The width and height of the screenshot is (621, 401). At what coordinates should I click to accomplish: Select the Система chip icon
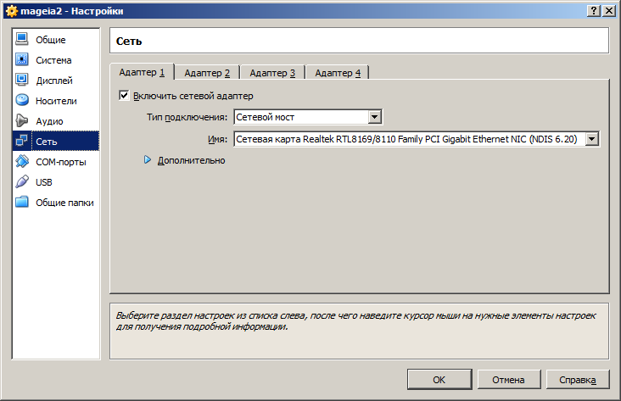22,60
